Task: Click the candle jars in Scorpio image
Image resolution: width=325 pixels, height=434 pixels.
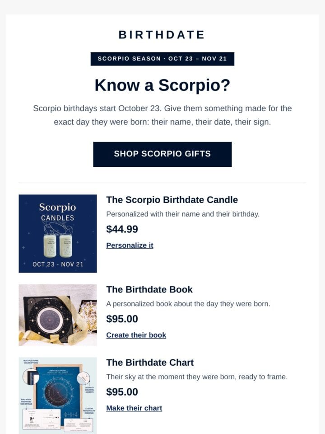Action: click(58, 245)
